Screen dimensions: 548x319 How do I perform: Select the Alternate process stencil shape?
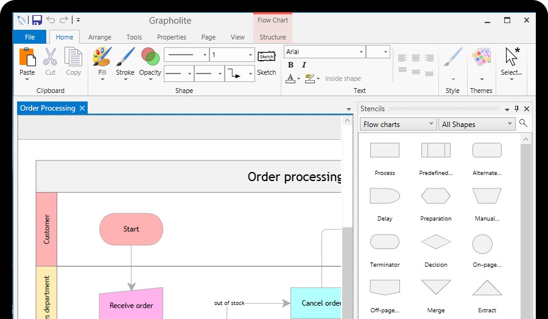point(487,150)
